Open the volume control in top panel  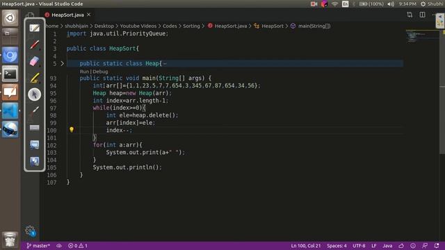pos(391,4)
